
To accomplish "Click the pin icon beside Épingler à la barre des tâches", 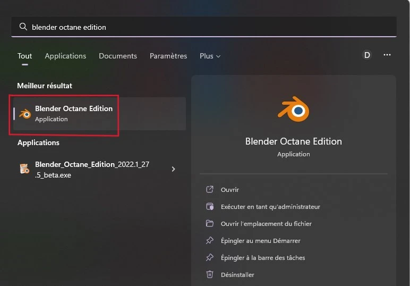I will click(x=210, y=257).
